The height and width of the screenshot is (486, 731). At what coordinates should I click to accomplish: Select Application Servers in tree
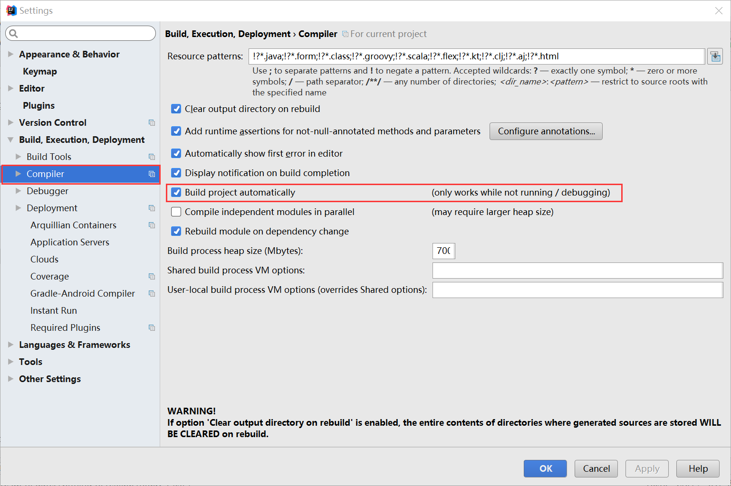click(70, 242)
